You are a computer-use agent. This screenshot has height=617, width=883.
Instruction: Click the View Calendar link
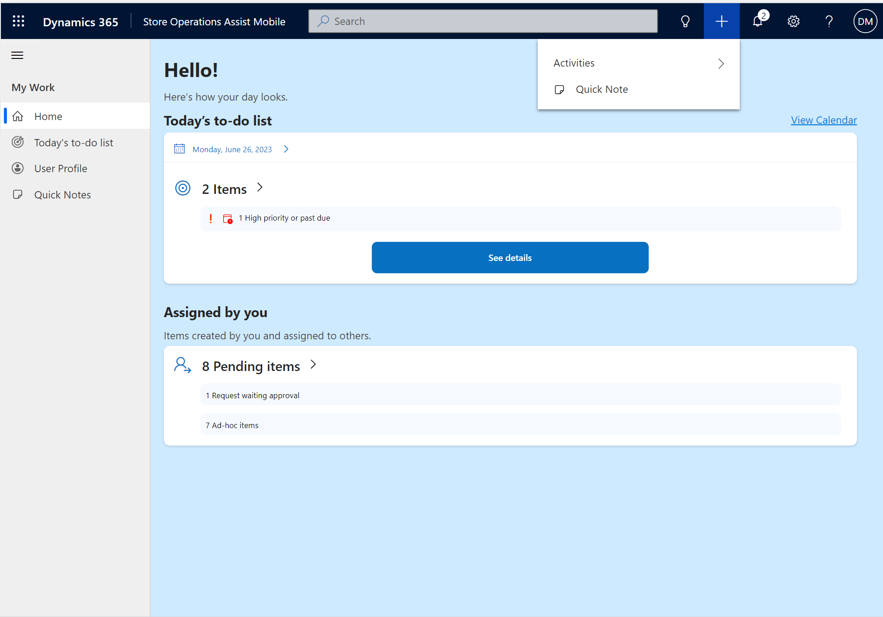coord(824,119)
